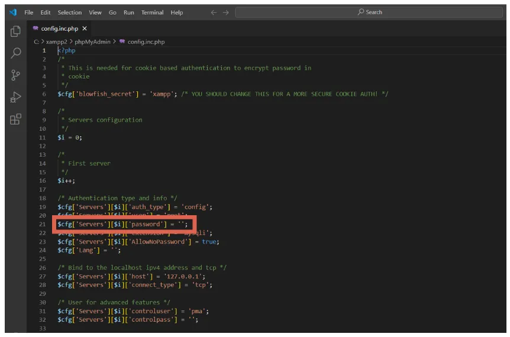Open the Extensions view
This screenshot has height=337, width=510.
click(15, 119)
